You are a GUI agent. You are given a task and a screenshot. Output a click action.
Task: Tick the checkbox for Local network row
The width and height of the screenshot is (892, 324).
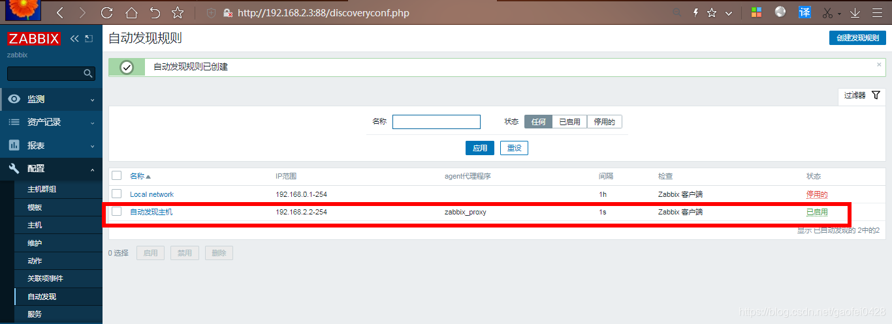coord(117,194)
